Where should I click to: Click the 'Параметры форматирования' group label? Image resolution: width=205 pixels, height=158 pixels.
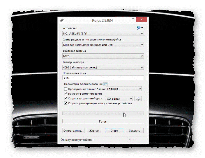pos(83,84)
